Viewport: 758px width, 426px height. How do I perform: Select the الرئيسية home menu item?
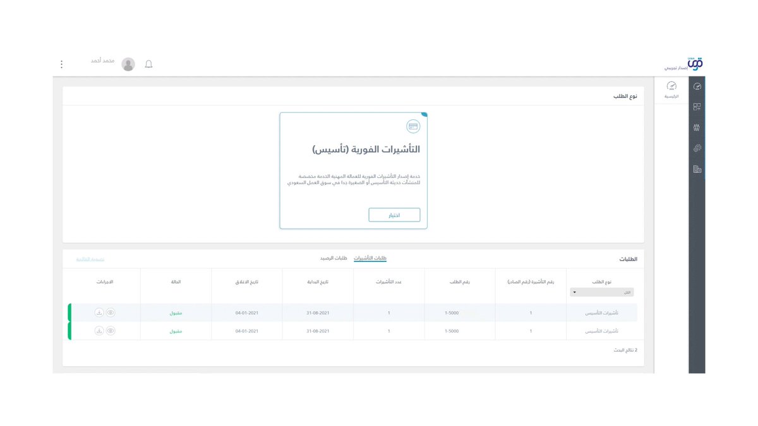click(671, 90)
